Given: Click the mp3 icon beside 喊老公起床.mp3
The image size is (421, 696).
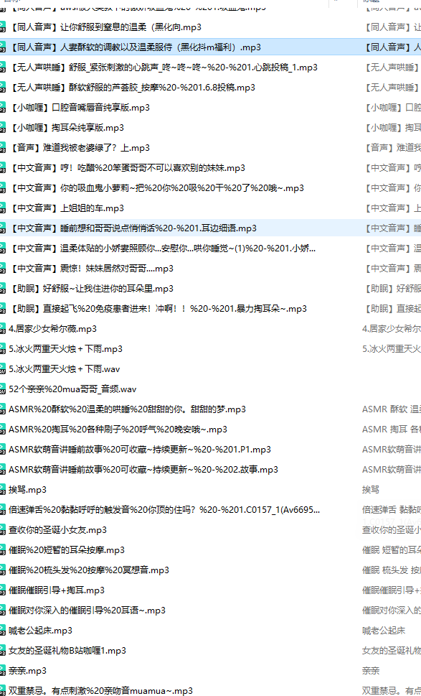Looking at the screenshot, I should tap(3, 631).
